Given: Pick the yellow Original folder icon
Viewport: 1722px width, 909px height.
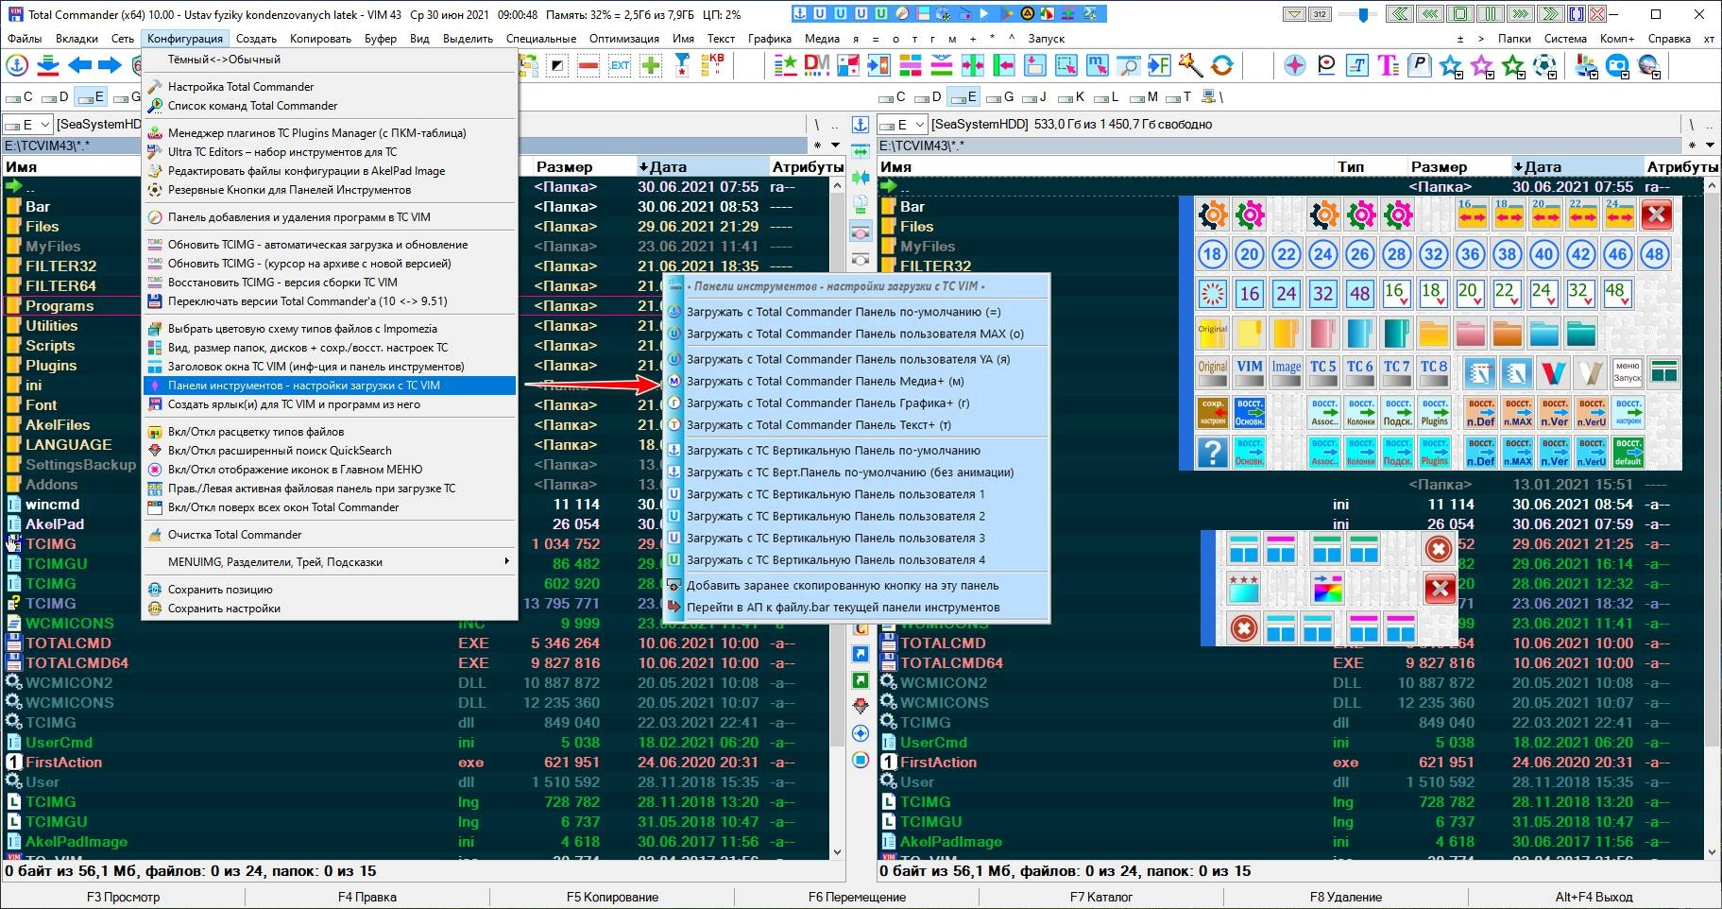Looking at the screenshot, I should tap(1212, 333).
